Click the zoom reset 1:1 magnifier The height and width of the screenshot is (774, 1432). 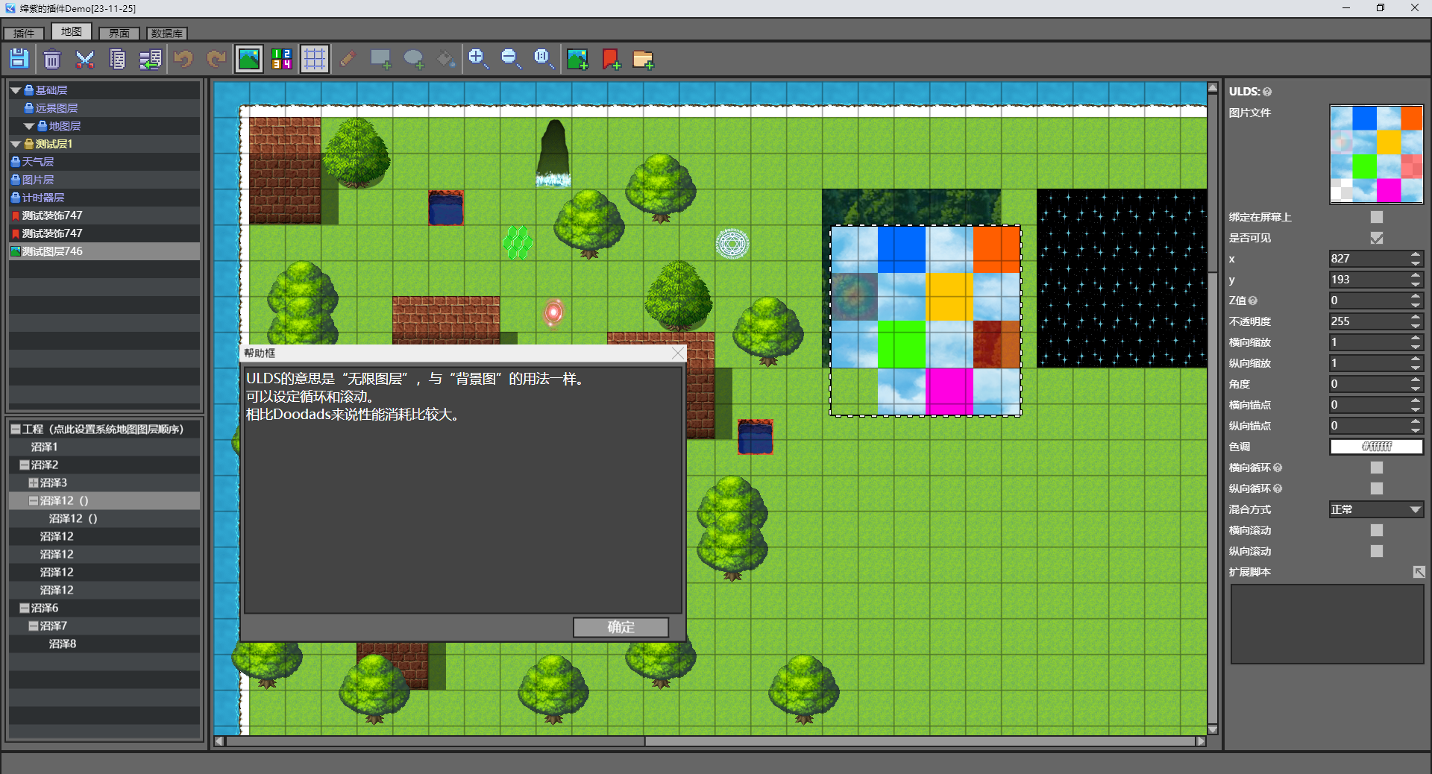click(544, 59)
